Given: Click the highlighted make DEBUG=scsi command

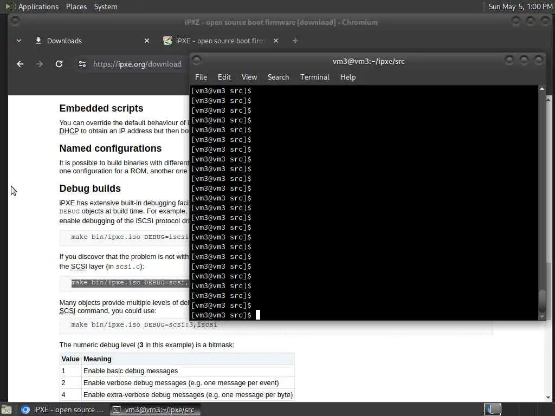Looking at the screenshot, I should 130,283.
